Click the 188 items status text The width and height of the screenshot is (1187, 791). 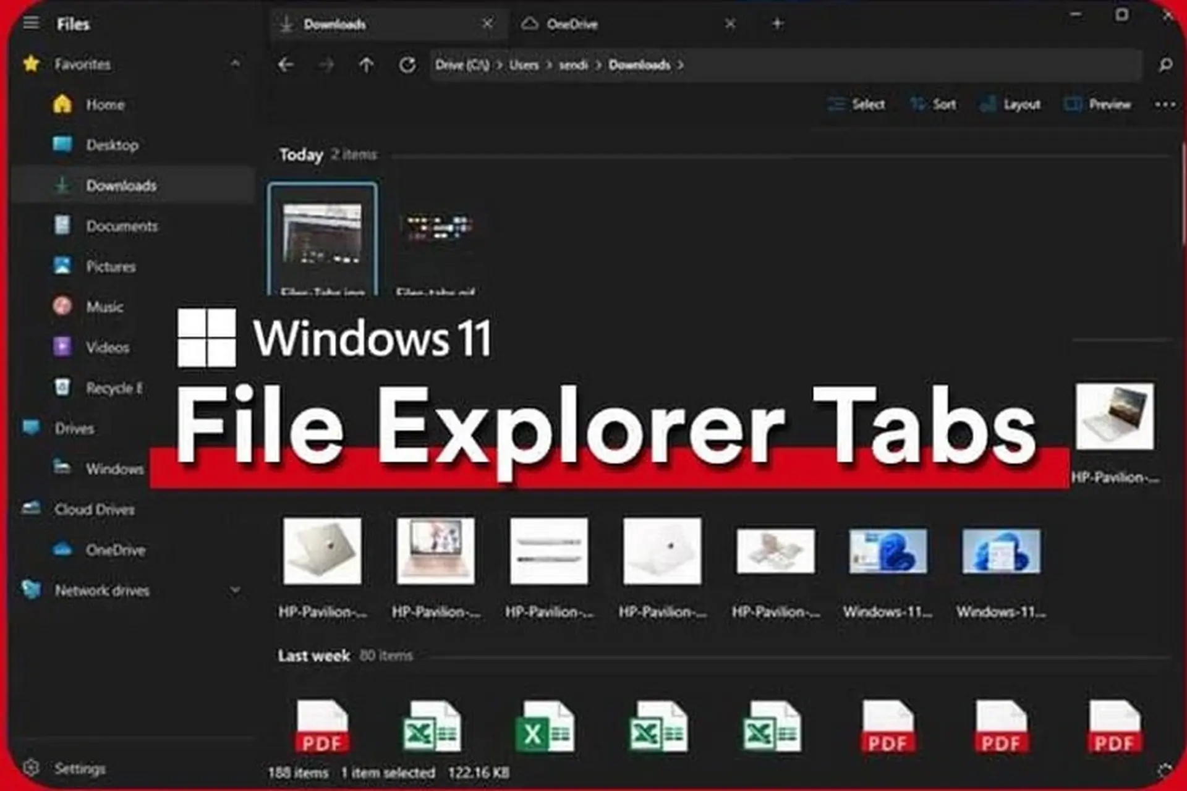298,772
